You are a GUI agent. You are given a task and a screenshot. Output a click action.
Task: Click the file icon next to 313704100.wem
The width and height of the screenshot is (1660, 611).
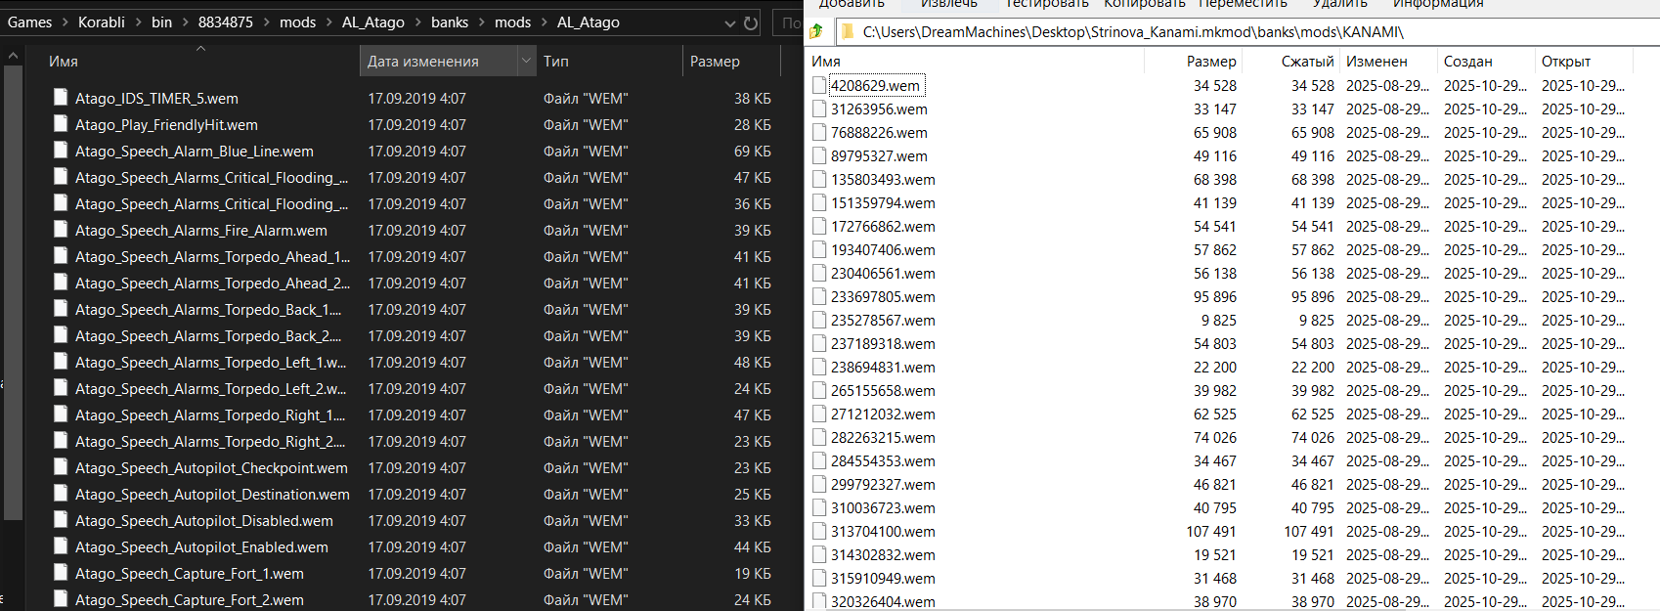coord(819,532)
